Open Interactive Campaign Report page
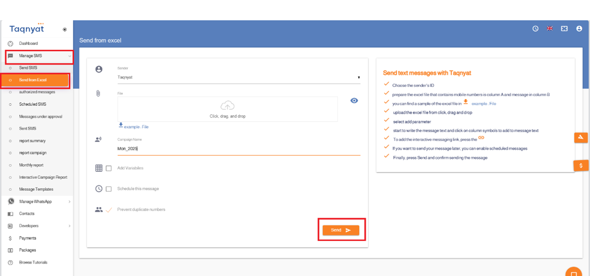 click(43, 177)
